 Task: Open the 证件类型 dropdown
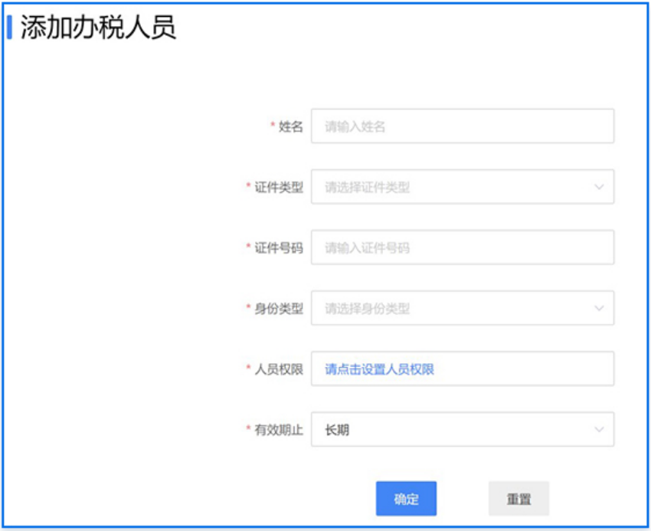(462, 186)
